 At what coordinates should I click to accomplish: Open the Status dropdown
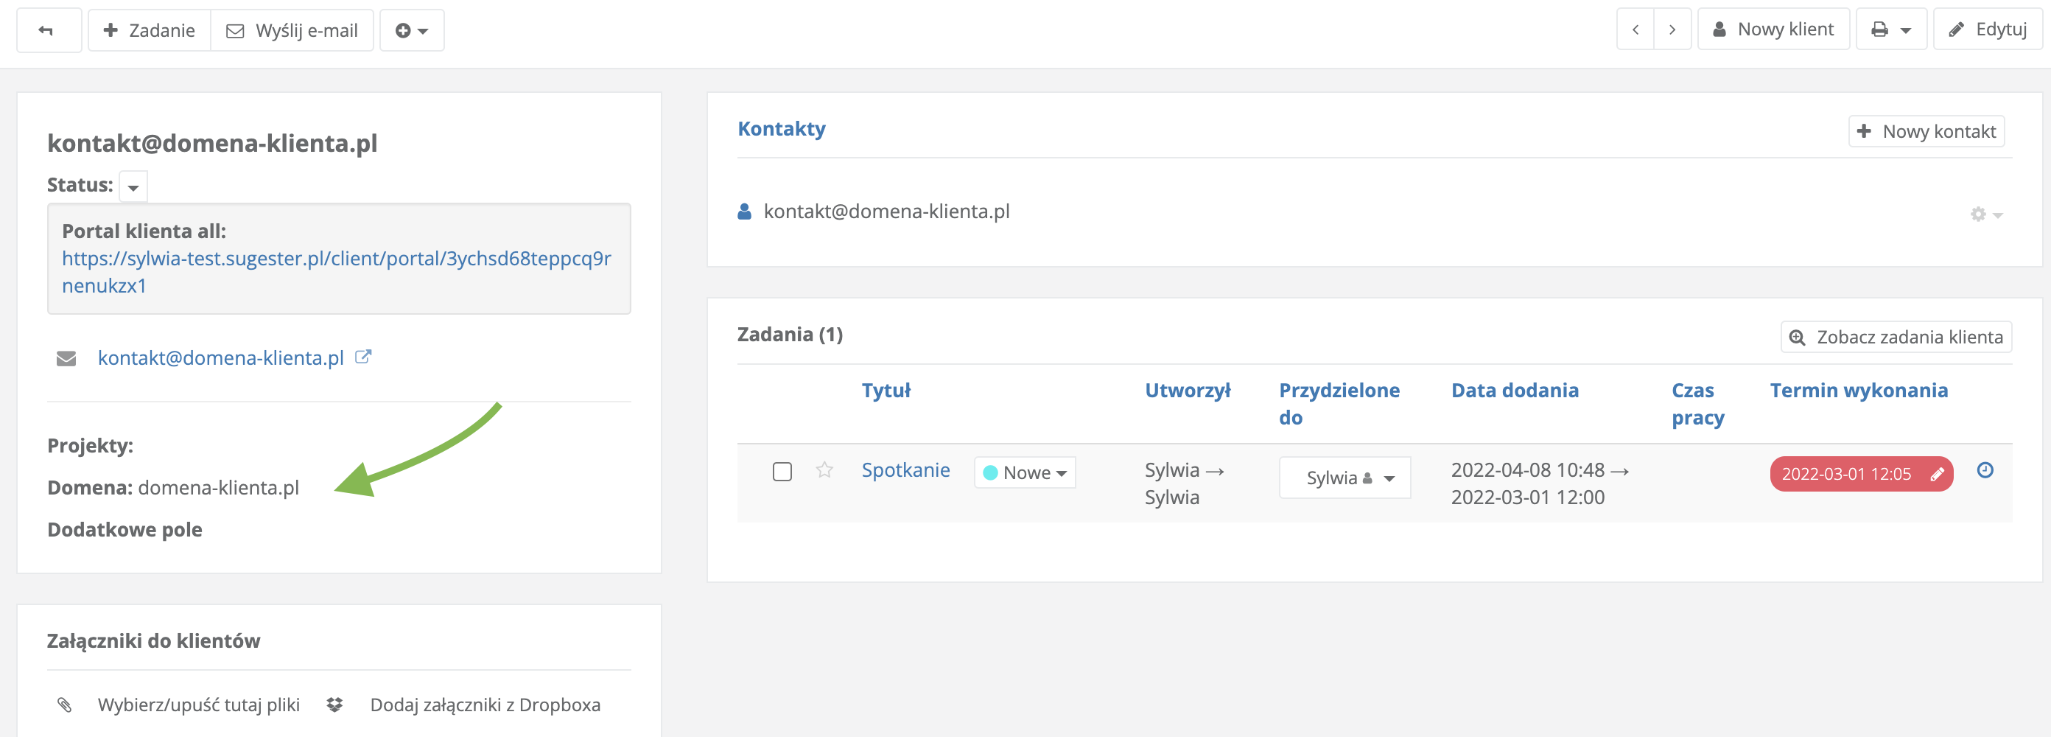pyautogui.click(x=133, y=186)
